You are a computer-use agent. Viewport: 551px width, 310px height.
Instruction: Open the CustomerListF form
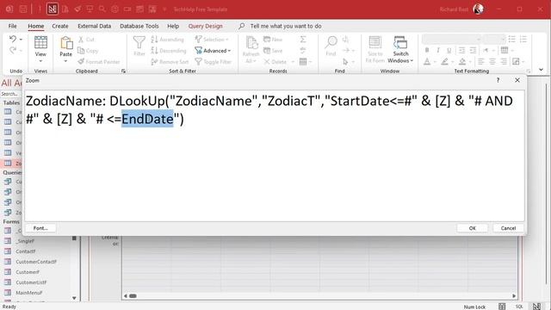pos(31,282)
